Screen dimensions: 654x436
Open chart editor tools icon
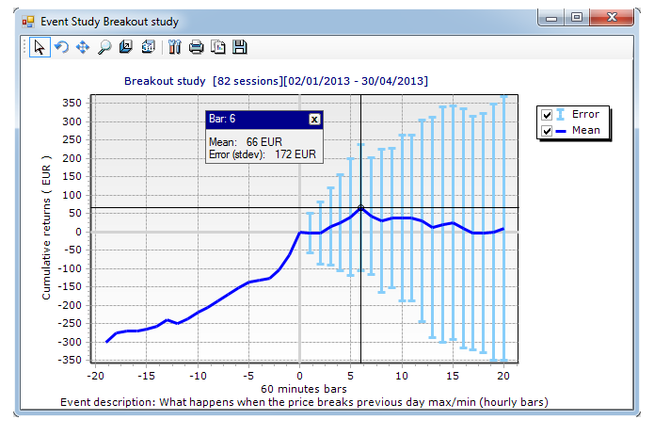[x=174, y=47]
